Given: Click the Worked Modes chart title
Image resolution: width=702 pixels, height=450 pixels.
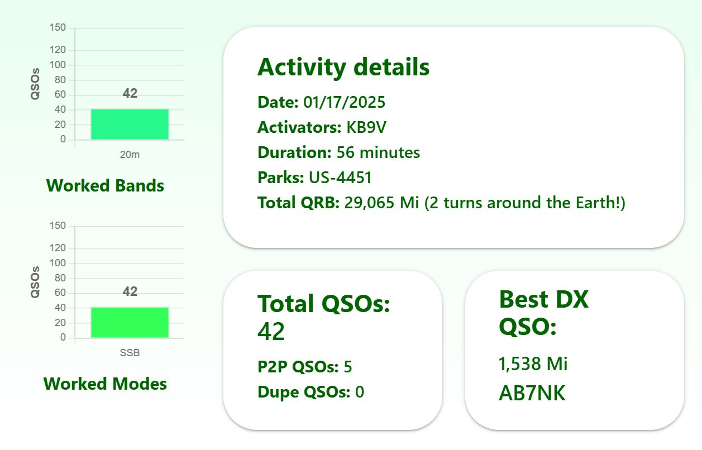Looking at the screenshot, I should point(105,384).
